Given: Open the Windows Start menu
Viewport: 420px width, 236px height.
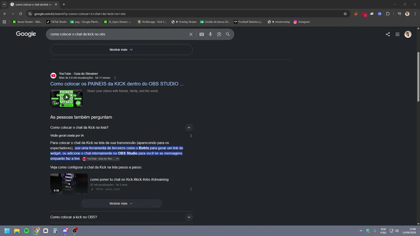Looking at the screenshot, I should click(7, 231).
